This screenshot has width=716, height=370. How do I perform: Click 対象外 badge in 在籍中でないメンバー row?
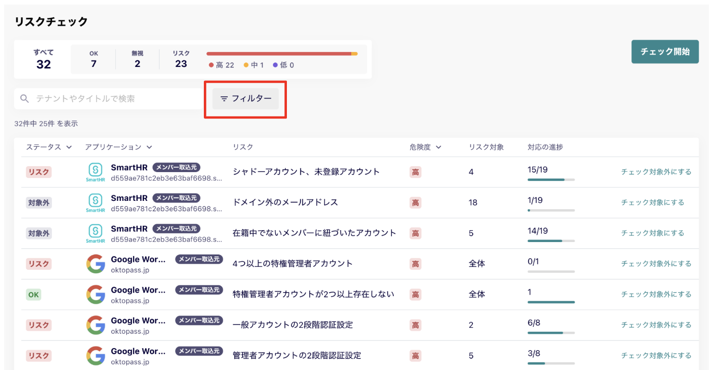(x=39, y=233)
